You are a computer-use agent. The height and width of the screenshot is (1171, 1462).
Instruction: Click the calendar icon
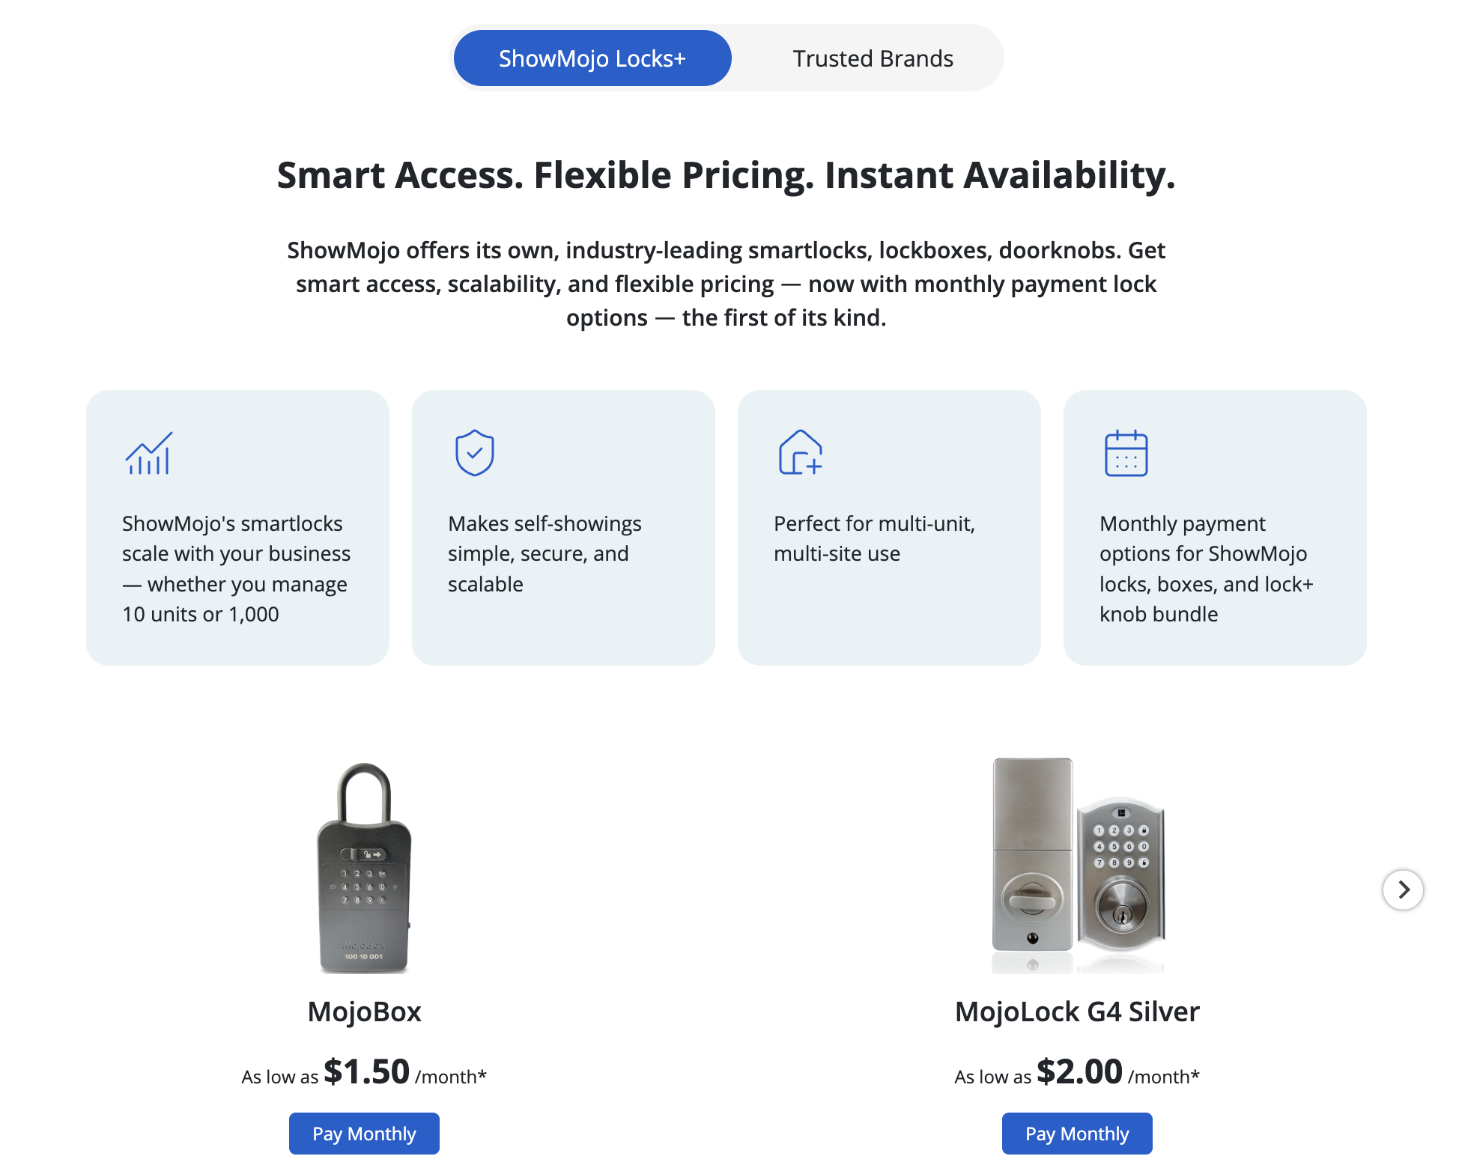1126,453
